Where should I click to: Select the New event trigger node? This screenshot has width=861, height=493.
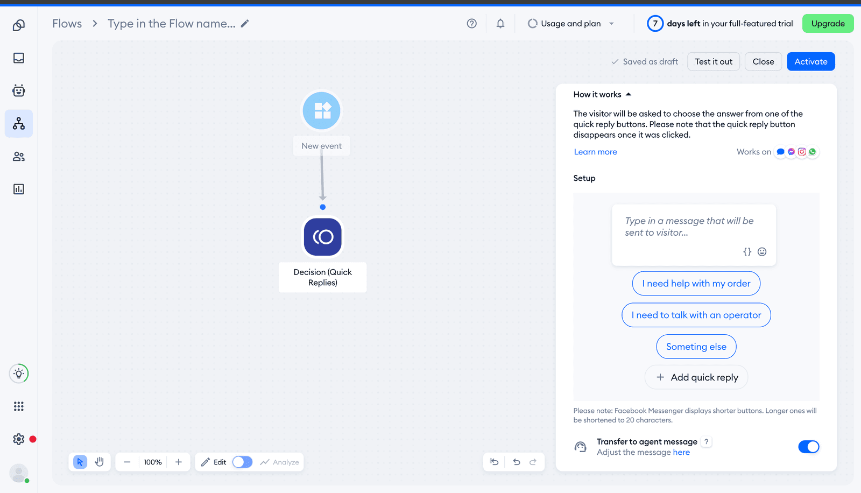click(x=322, y=110)
